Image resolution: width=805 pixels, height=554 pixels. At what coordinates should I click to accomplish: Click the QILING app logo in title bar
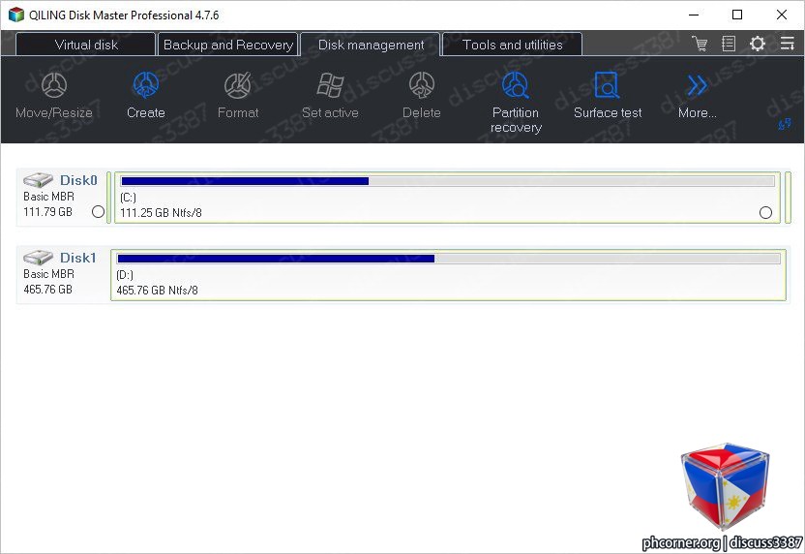coord(15,15)
